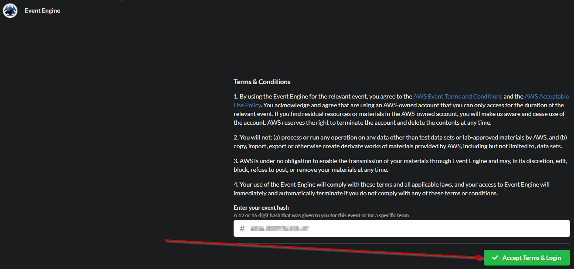Click term 2 paragraph starting 'You will not'
This screenshot has width=574, height=269.
tap(392, 142)
